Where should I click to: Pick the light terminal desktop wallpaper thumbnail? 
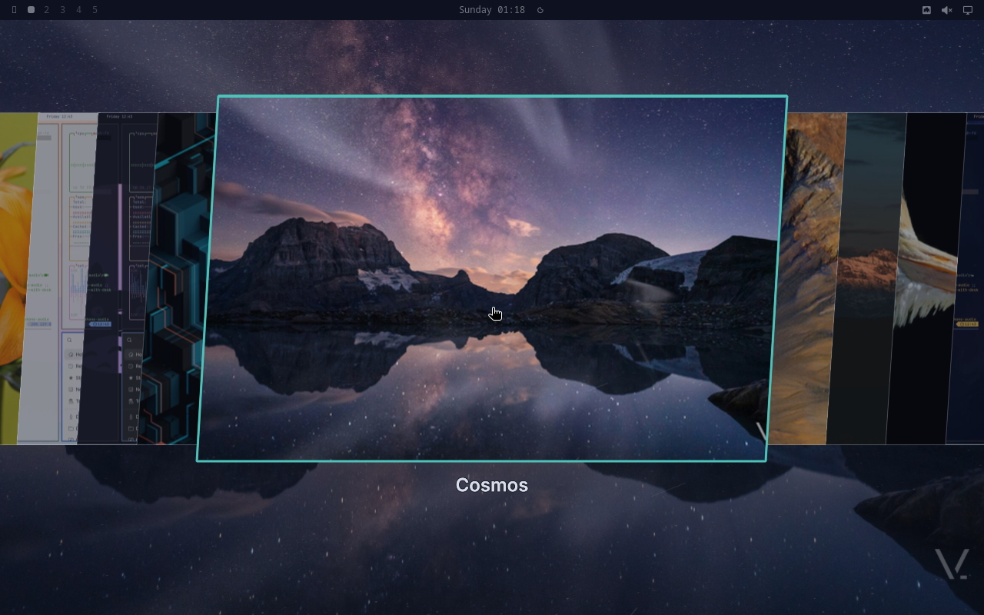point(58,278)
